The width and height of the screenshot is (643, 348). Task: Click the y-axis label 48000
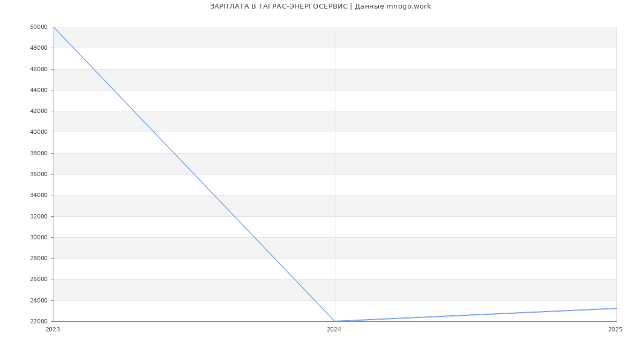39,48
